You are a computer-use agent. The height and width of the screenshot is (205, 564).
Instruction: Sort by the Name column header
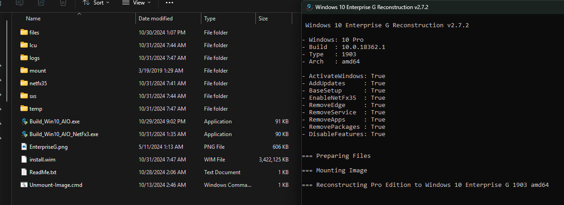33,19
